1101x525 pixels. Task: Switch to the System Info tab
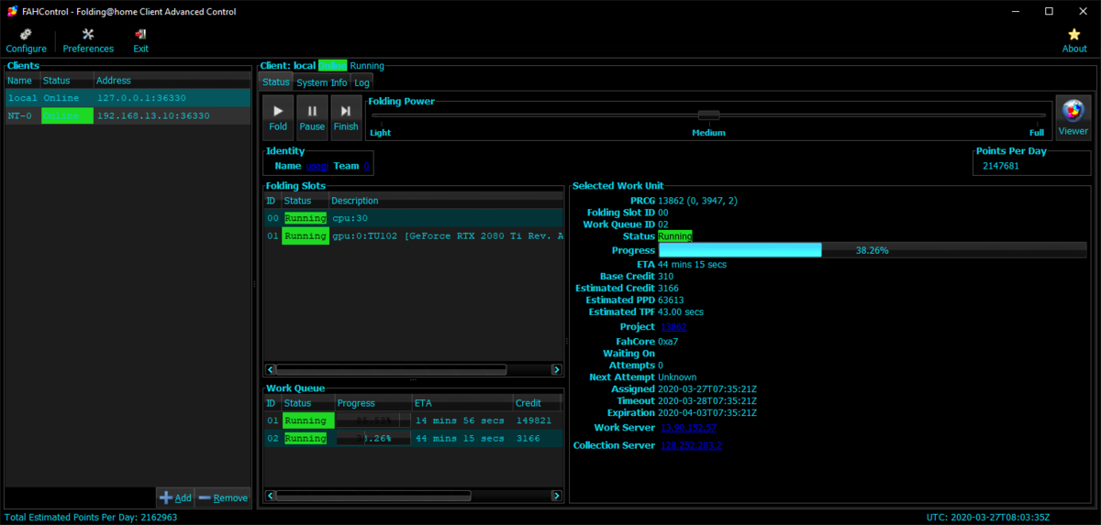[x=321, y=82]
